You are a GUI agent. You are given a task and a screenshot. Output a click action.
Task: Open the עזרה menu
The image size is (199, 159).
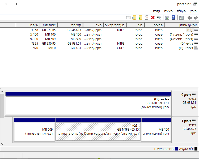156,11
